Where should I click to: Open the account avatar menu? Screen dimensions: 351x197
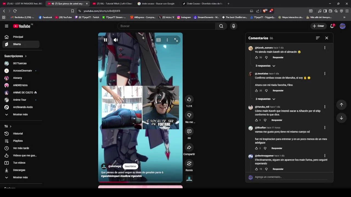(x=342, y=26)
